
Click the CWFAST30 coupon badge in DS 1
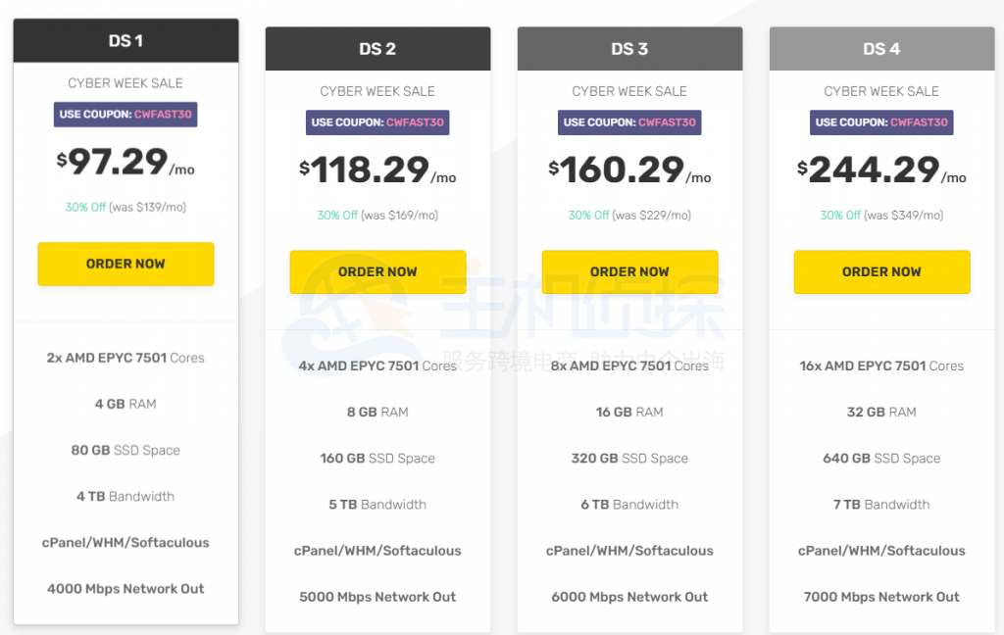[125, 115]
